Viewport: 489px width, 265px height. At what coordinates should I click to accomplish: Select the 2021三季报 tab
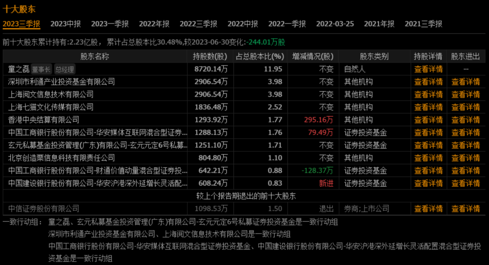point(423,24)
